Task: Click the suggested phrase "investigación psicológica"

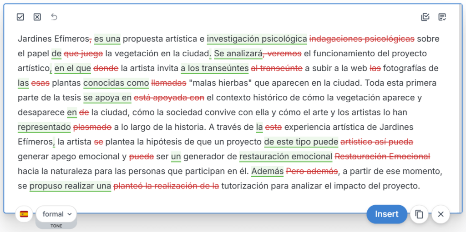Action: coord(257,39)
